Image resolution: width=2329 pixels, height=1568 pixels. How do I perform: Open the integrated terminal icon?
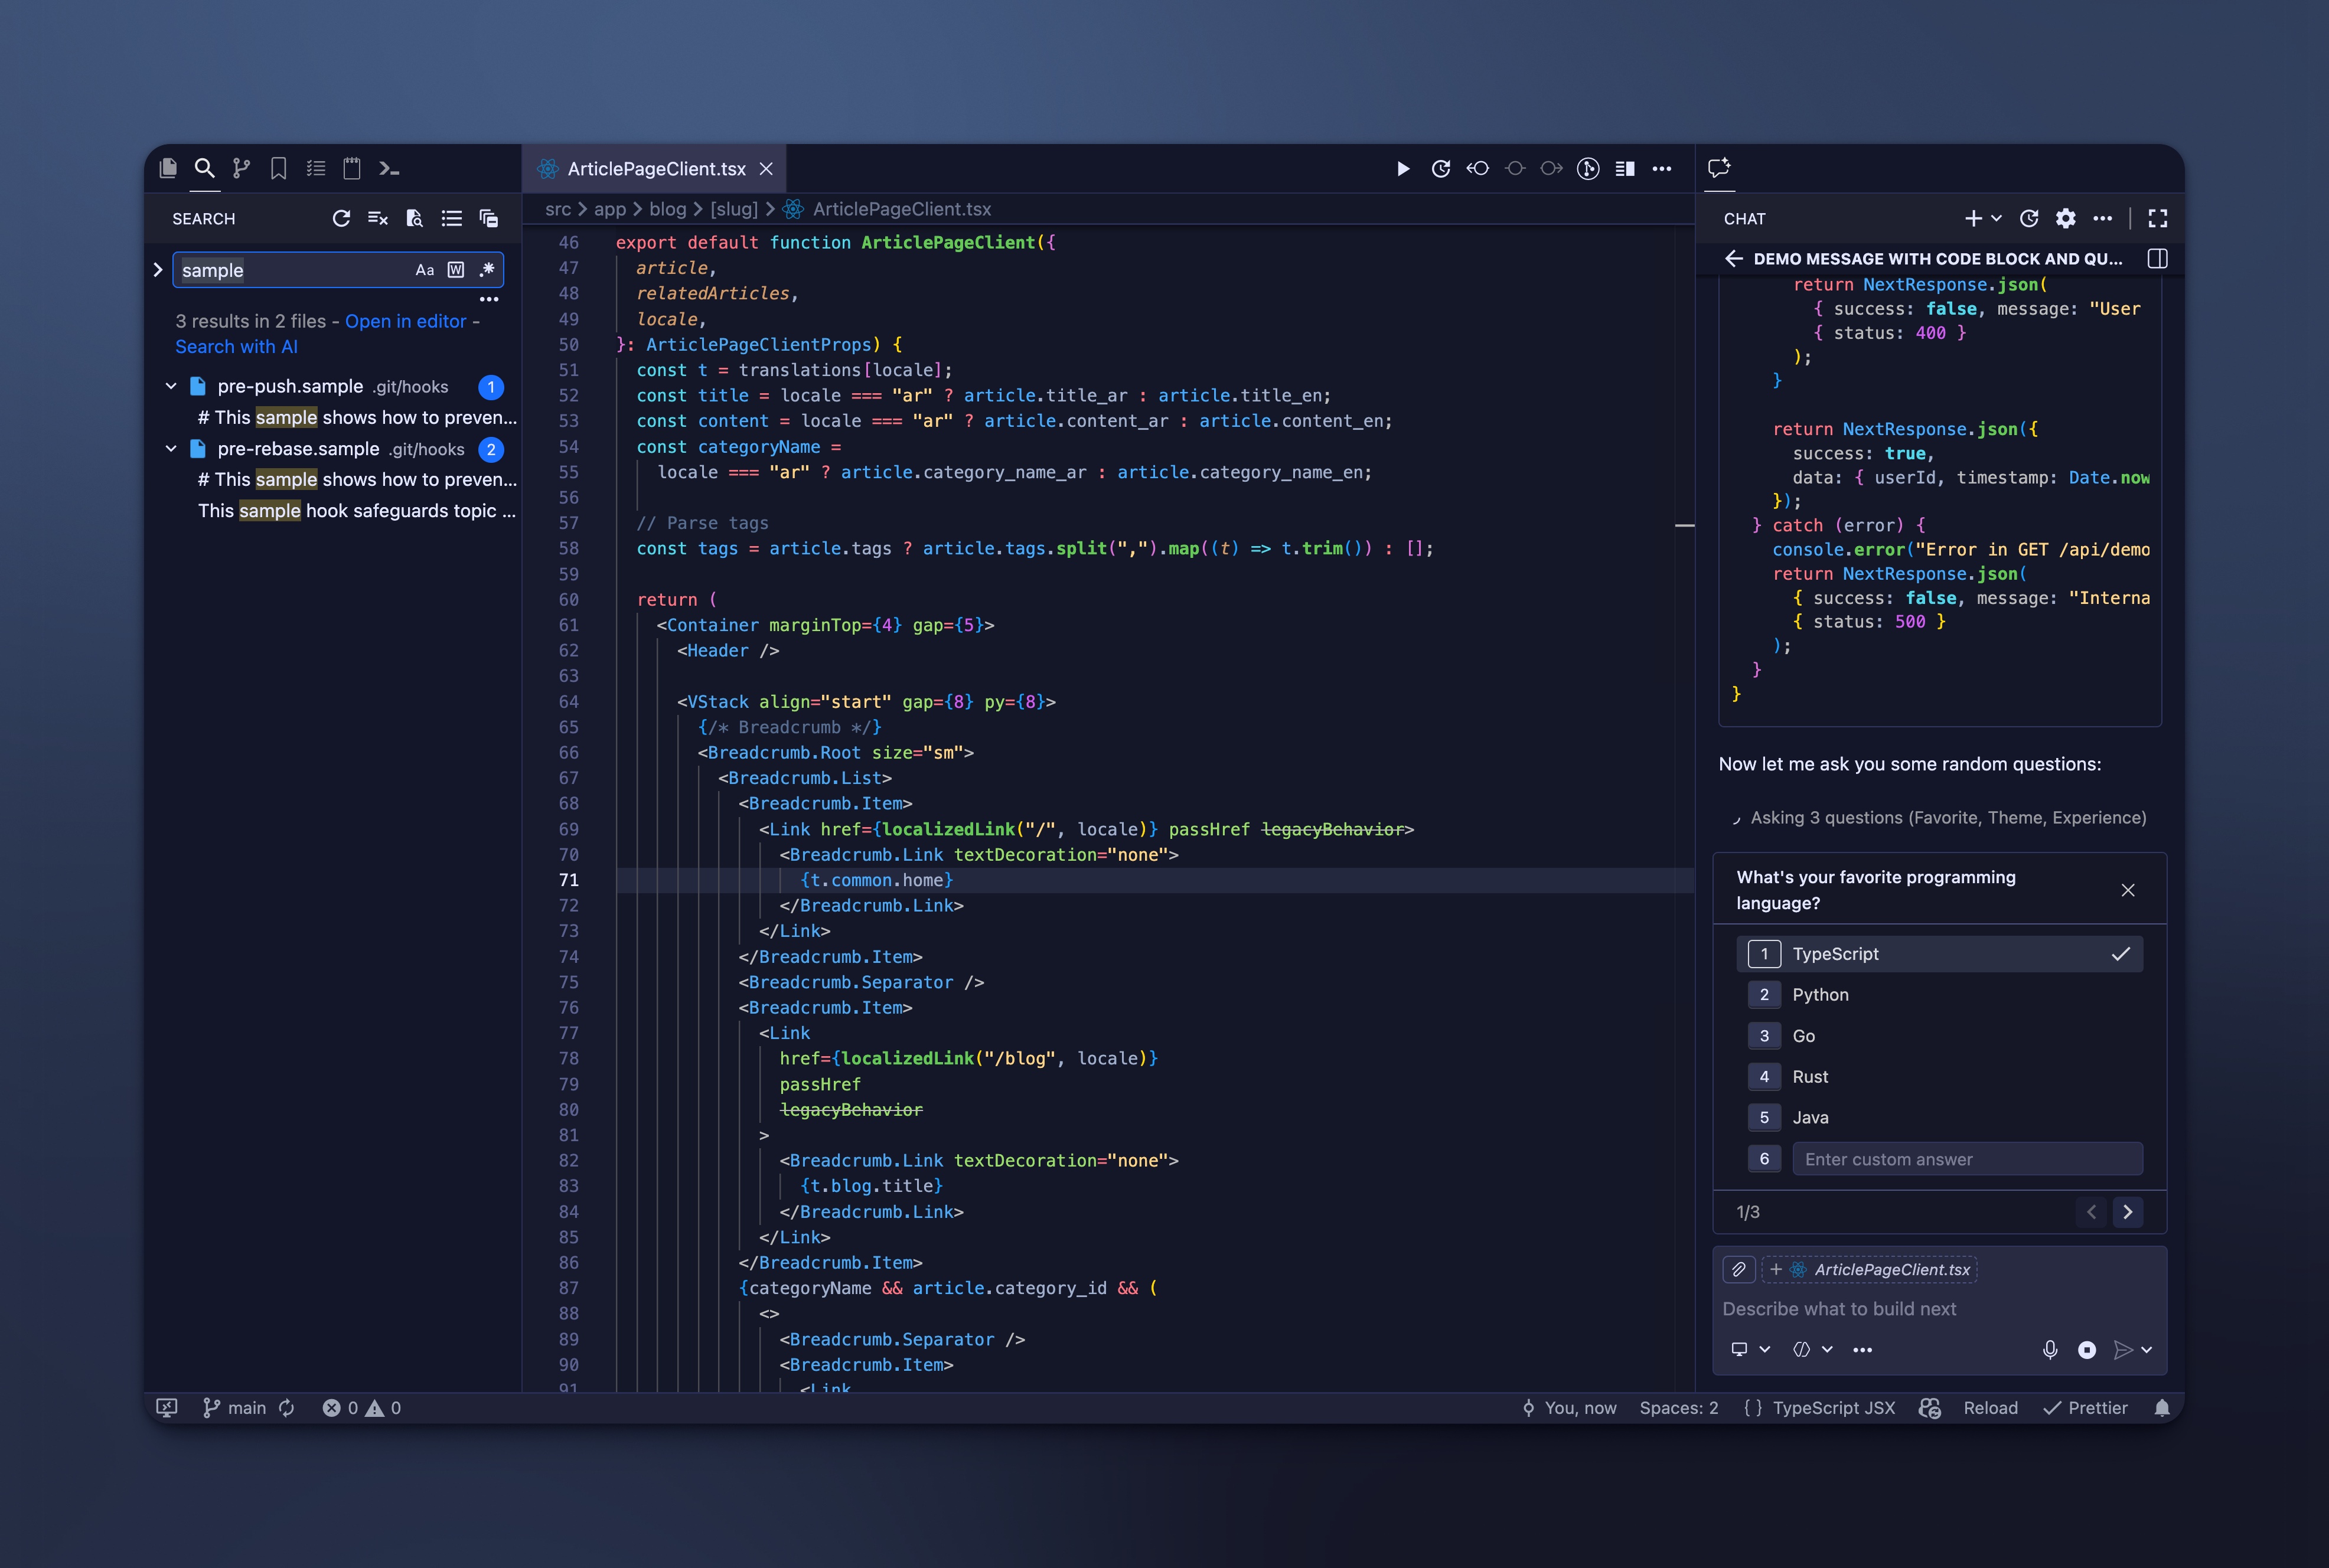pos(389,168)
